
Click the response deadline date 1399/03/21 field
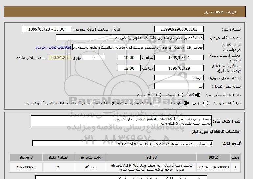click(x=179, y=57)
